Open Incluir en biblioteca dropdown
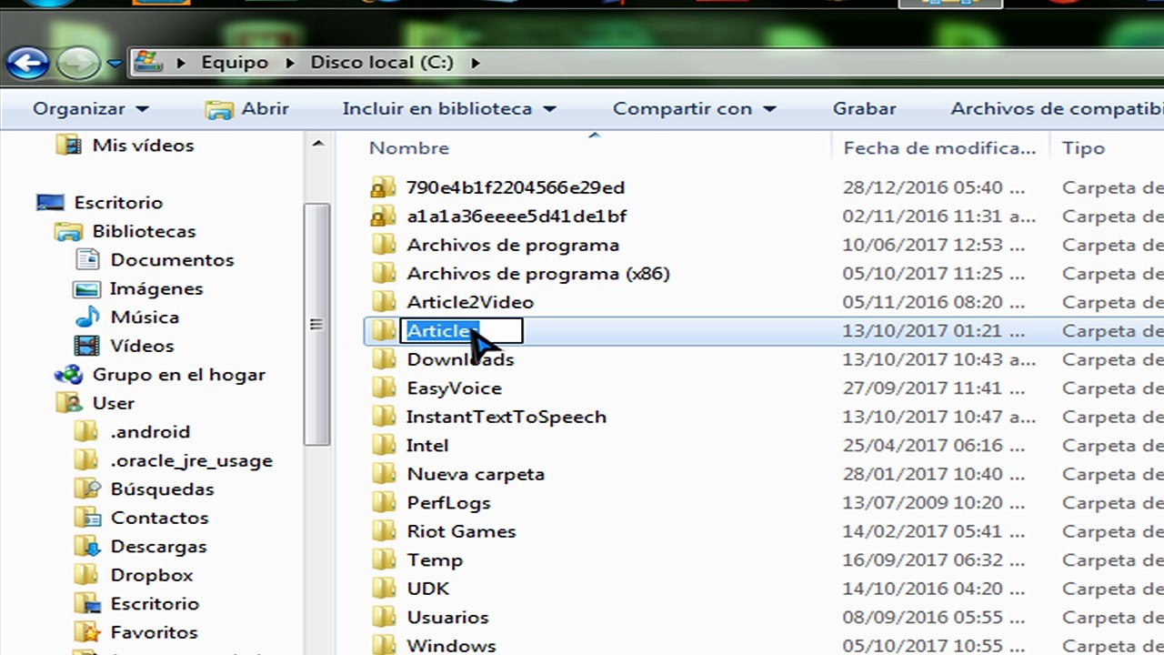The height and width of the screenshot is (655, 1164). 449,108
